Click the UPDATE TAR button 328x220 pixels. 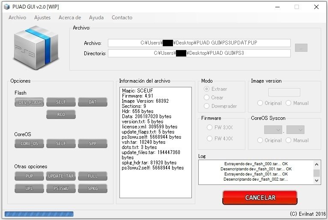[61, 176]
